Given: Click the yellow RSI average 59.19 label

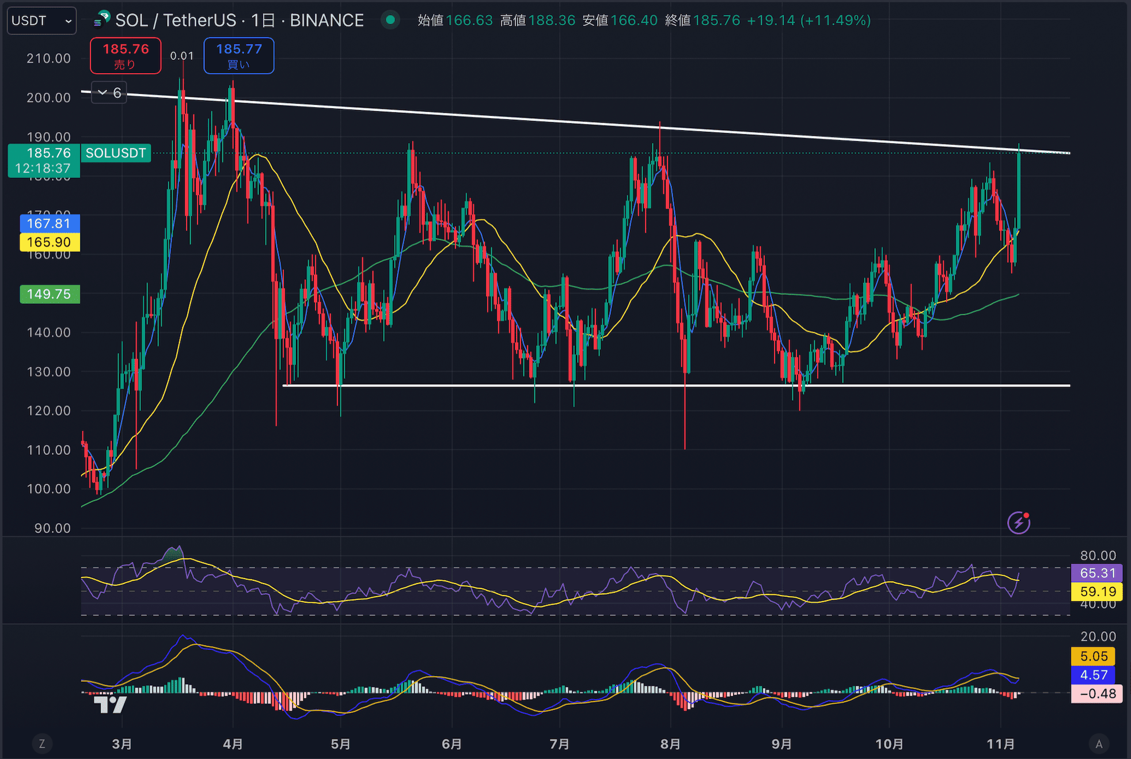Looking at the screenshot, I should pyautogui.click(x=1097, y=591).
